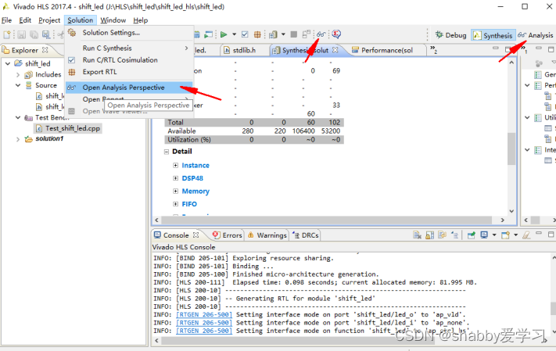Close the Synthesis(solut tab
Screen dimensions: 556x351
tap(335, 50)
